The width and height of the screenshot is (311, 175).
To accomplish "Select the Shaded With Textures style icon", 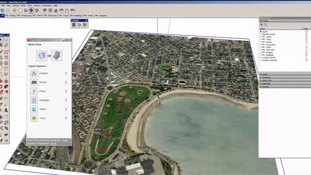I will [x=31, y=11].
